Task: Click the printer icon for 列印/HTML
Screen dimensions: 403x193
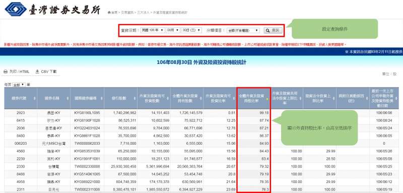Action: (6, 72)
